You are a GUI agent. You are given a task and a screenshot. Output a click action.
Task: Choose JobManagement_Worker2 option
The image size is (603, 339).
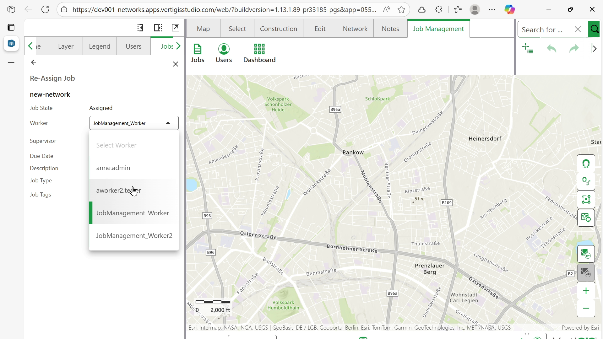tap(134, 236)
